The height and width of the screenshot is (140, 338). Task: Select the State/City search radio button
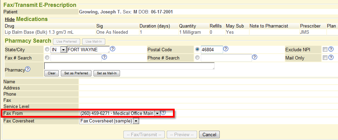47,50
